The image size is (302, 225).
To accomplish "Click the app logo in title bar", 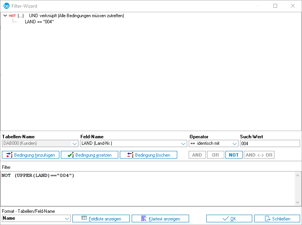I will 7,6.
